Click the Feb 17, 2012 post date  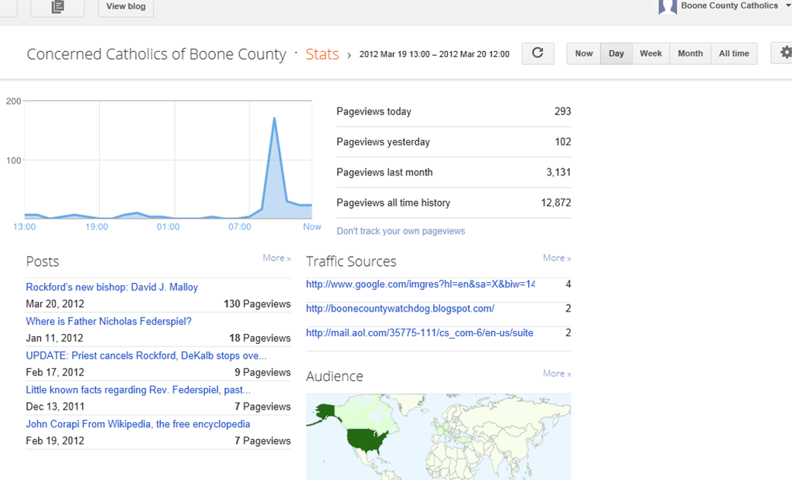(55, 373)
